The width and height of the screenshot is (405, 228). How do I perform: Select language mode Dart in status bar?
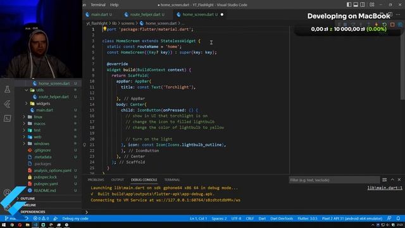pos(262,218)
